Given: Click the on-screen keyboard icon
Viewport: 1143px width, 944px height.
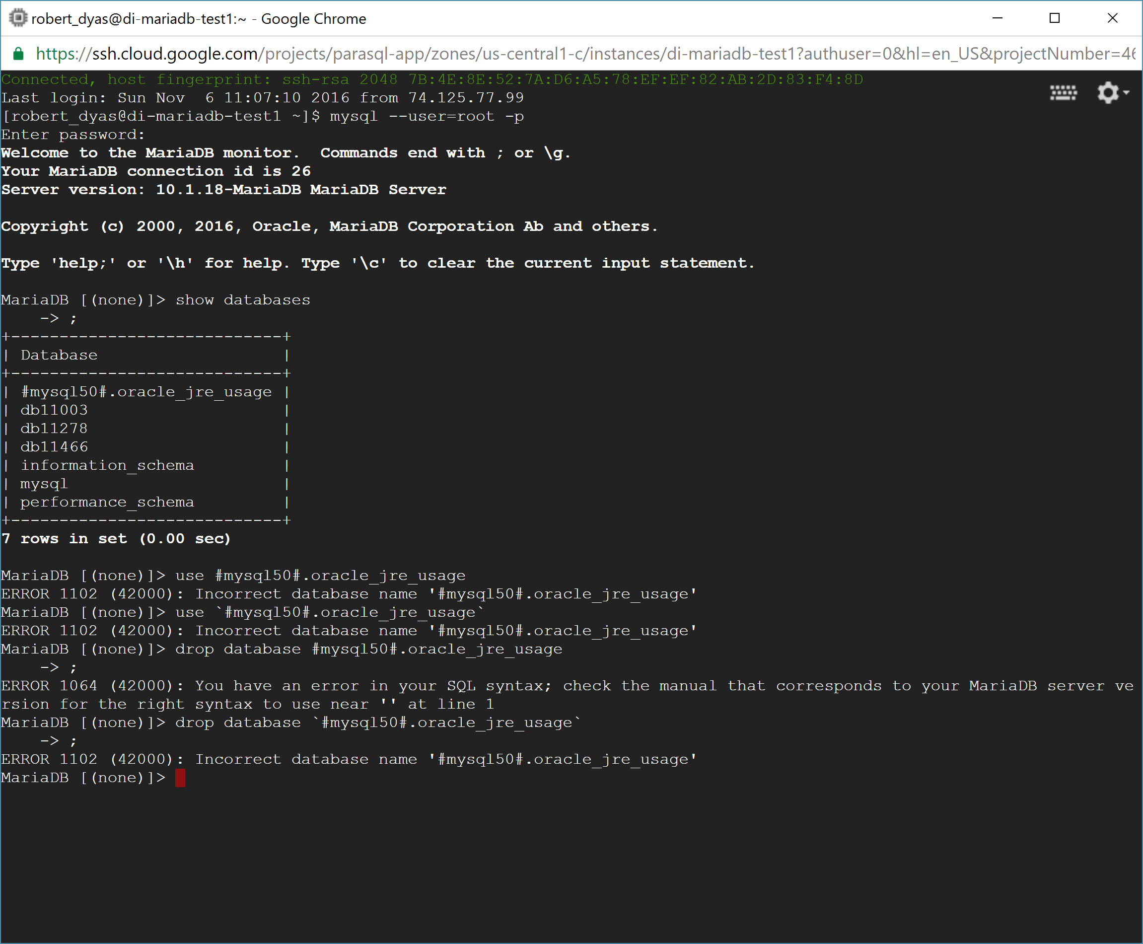Looking at the screenshot, I should 1063,93.
